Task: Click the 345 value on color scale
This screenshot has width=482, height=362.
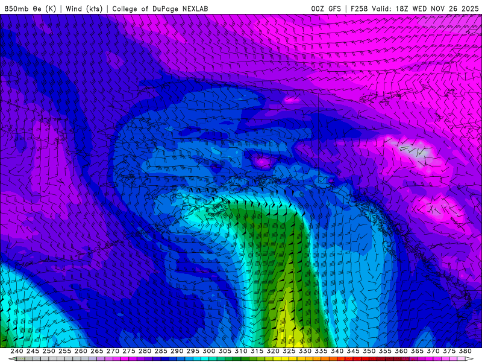Action: click(353, 351)
